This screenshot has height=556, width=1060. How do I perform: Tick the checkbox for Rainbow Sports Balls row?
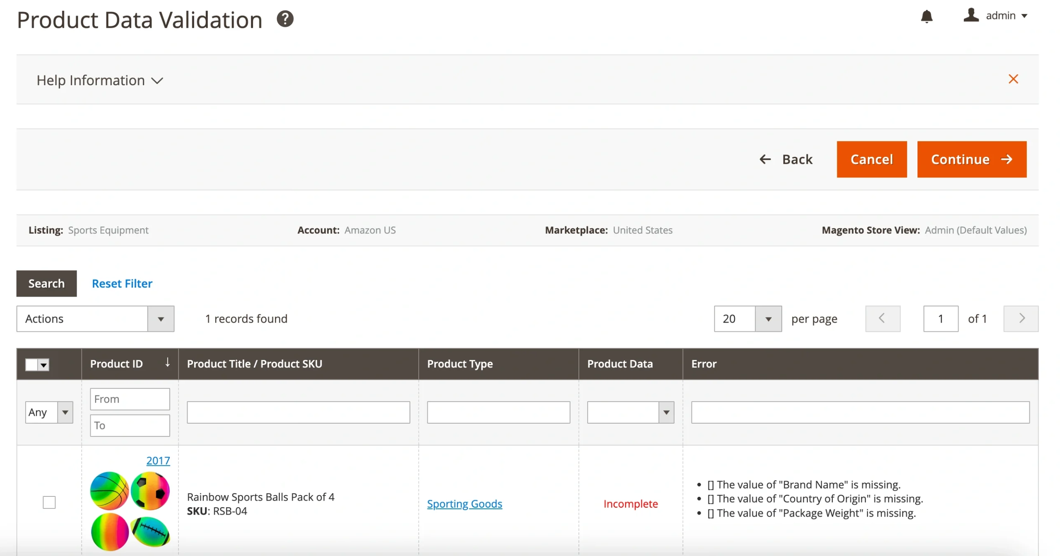[x=49, y=502]
